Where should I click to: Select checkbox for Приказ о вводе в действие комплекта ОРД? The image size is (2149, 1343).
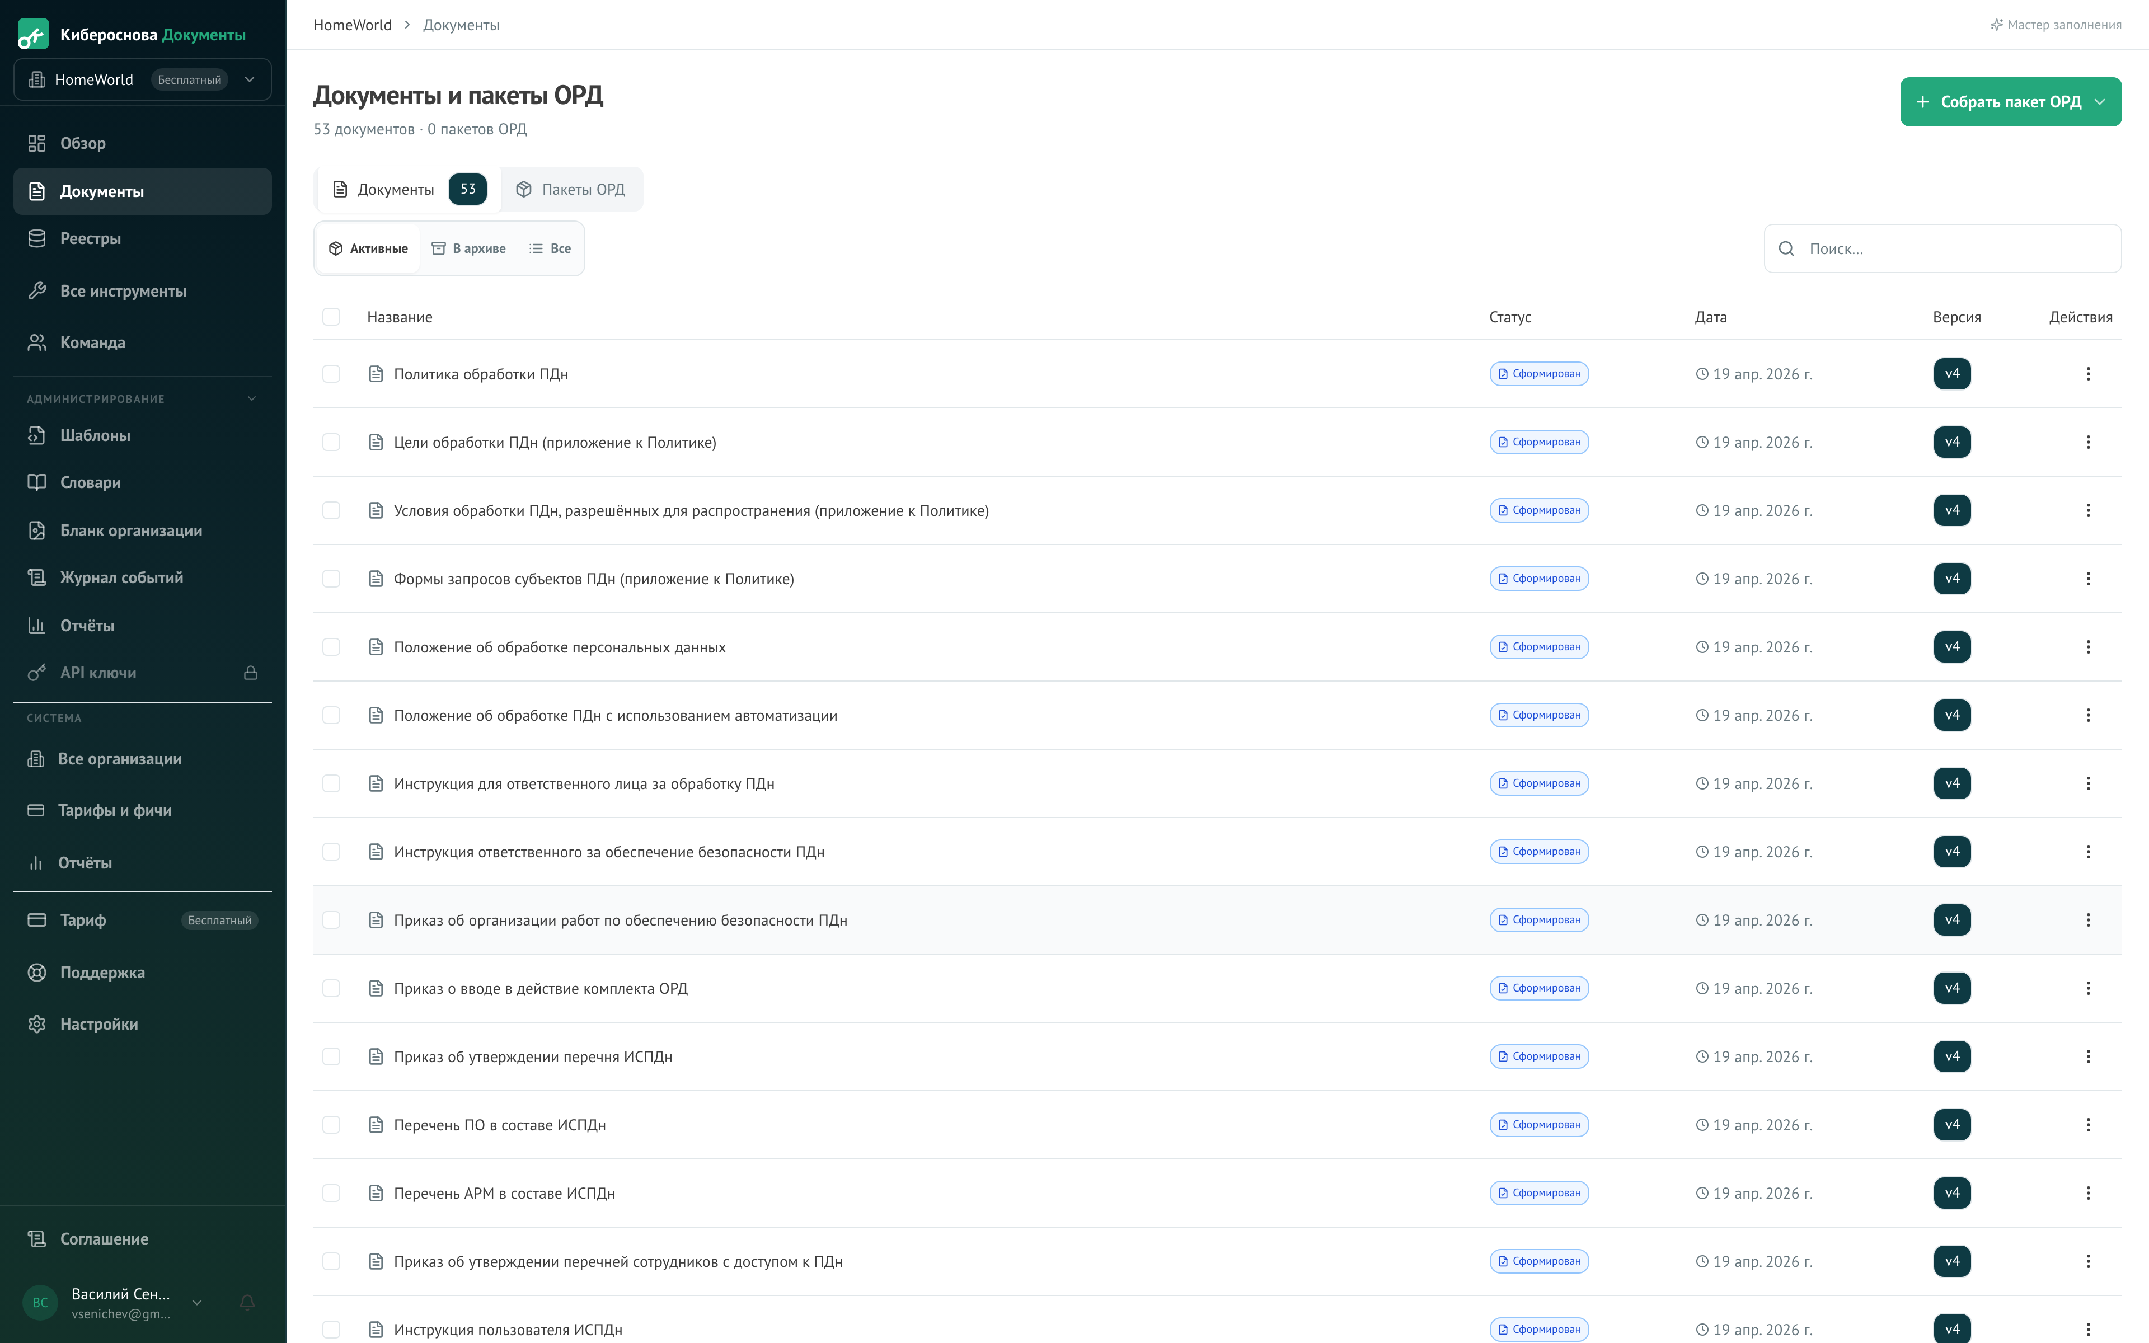coord(331,988)
